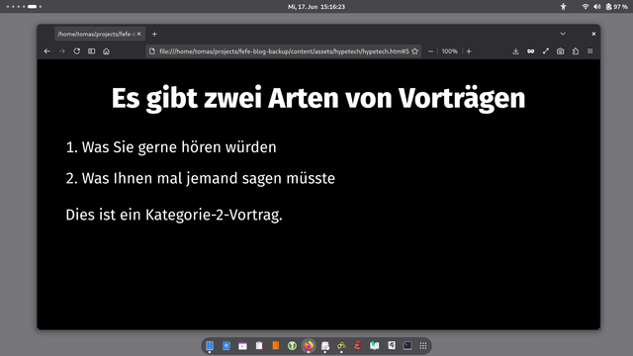Open the Firefox hamburger application menu
Viewport: 633px width, 356px height.
coord(589,51)
